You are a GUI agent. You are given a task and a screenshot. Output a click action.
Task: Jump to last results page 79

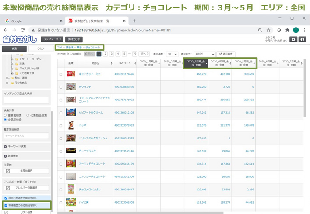coord(134,54)
